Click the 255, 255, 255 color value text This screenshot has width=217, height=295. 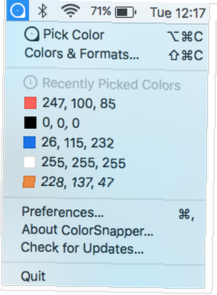[x=84, y=163]
